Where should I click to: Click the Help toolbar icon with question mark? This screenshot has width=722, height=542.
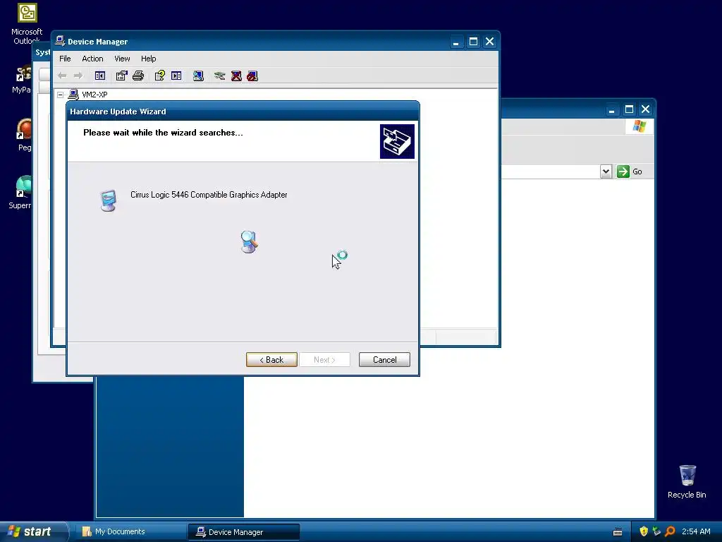(160, 76)
